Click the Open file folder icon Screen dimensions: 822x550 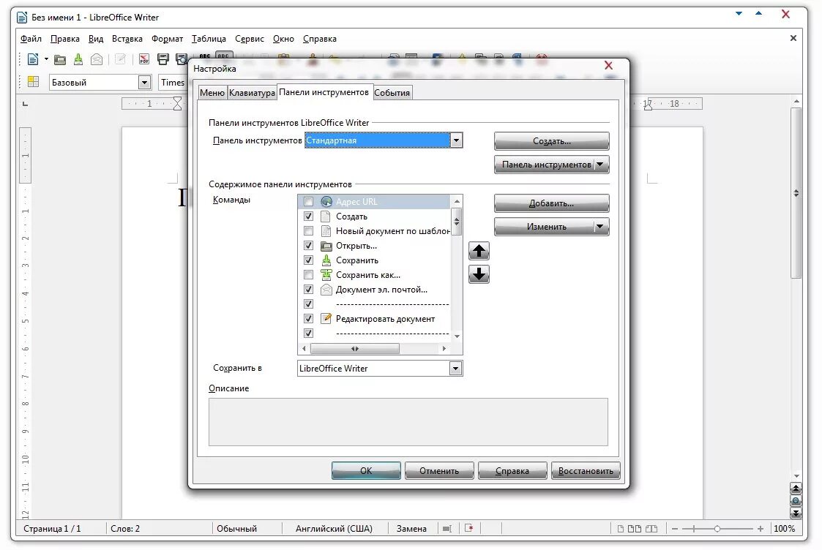(59, 59)
